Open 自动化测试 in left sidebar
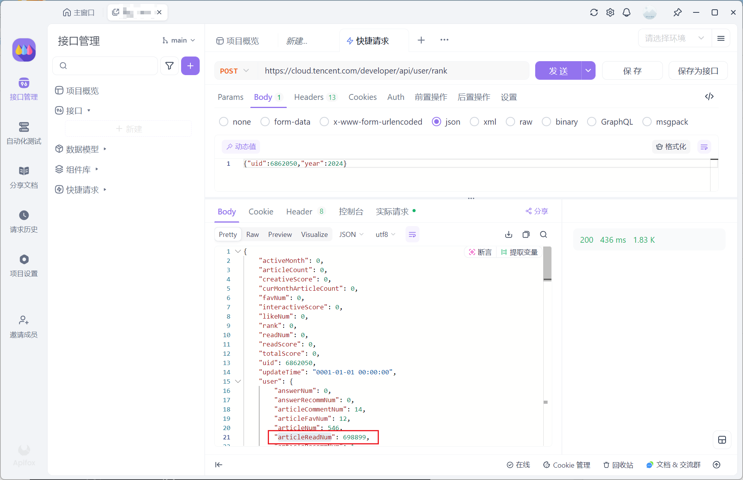 coord(24,133)
